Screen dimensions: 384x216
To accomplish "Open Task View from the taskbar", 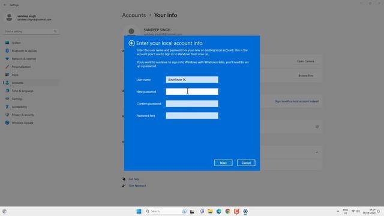I will 192,211.
